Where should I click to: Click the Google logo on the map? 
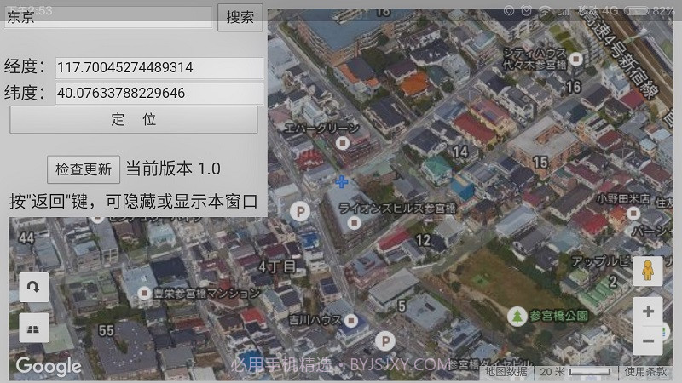click(x=49, y=367)
